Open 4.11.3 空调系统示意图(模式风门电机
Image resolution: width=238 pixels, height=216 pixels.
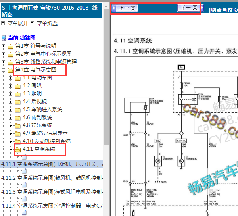pyautogui.click(x=52, y=192)
